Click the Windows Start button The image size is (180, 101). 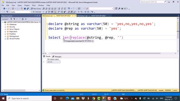click(3, 98)
